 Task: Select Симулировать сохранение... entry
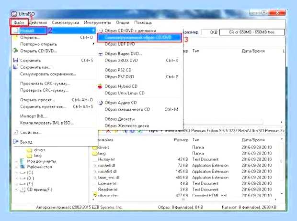tap(54, 74)
